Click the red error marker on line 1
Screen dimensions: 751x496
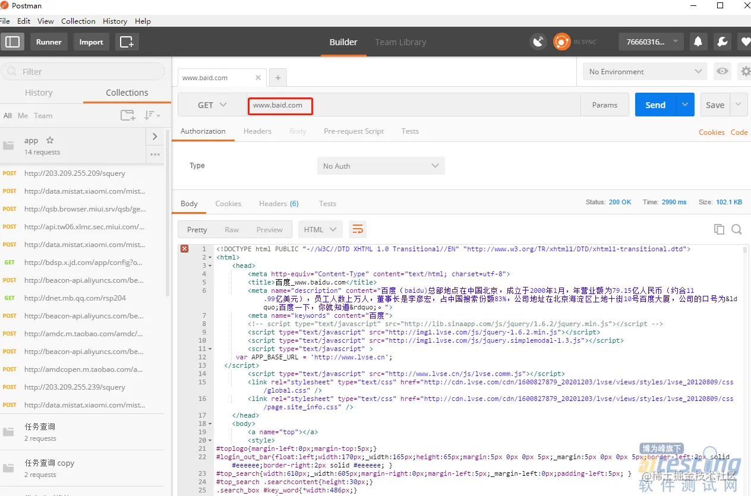184,249
